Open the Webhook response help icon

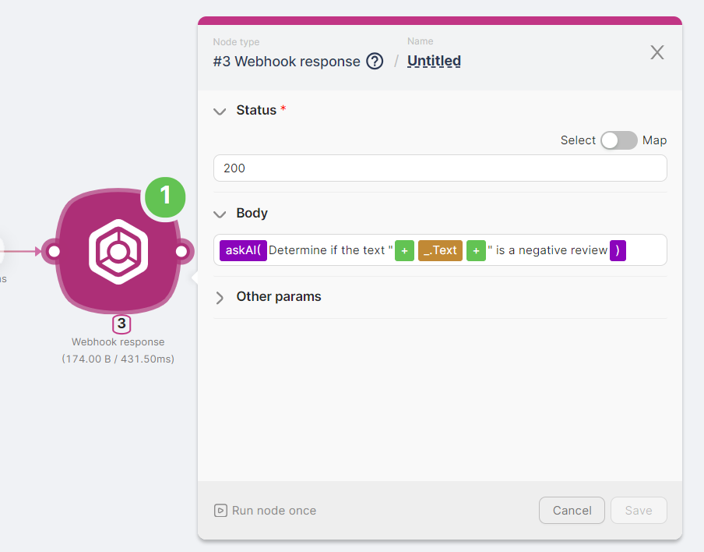click(374, 61)
